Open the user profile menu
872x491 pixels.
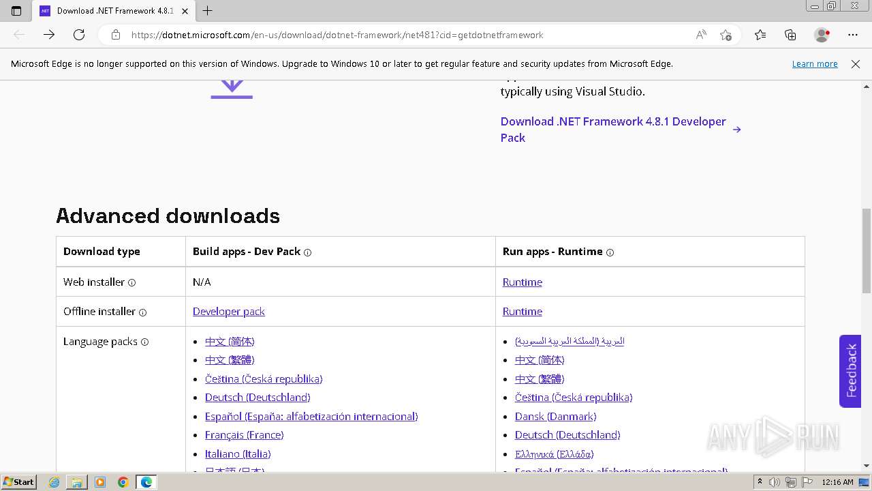pos(822,35)
